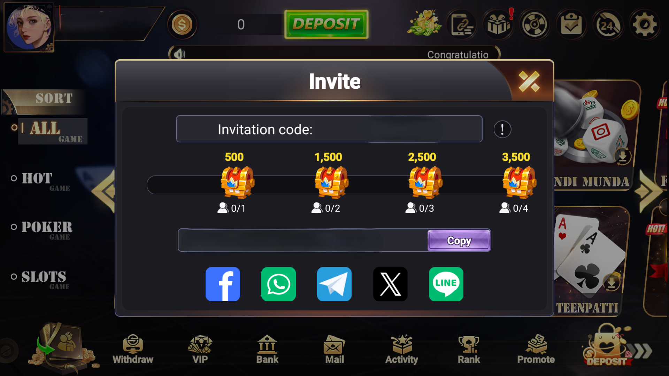Click the green DEPOSIT button
This screenshot has width=669, height=376.
point(326,24)
